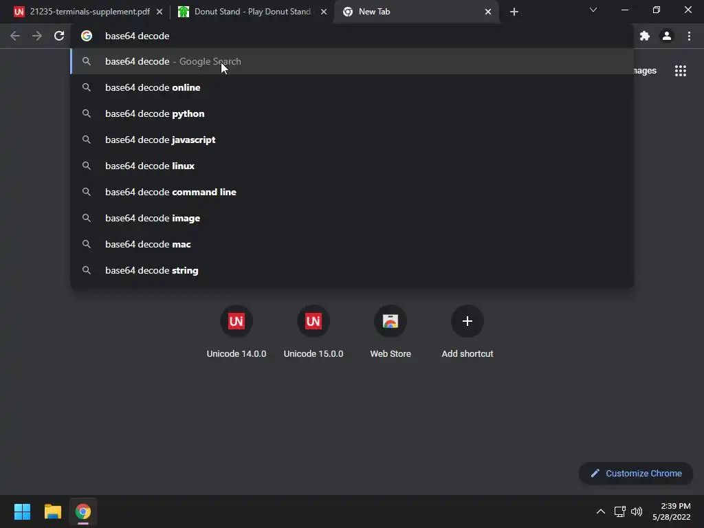Click the Chrome taskbar icon

coord(83,511)
